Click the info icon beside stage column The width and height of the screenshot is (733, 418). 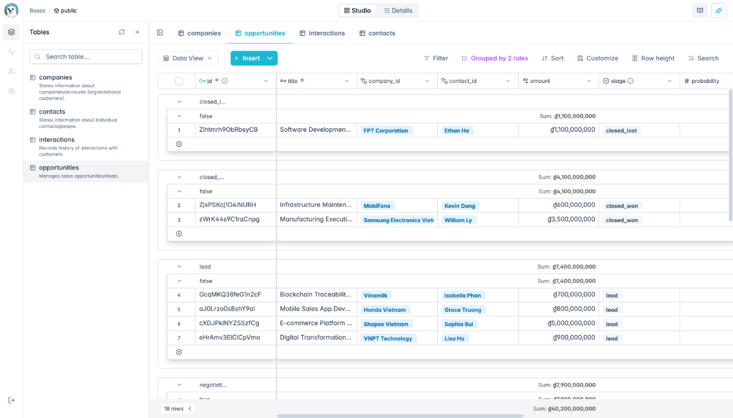[x=630, y=81]
